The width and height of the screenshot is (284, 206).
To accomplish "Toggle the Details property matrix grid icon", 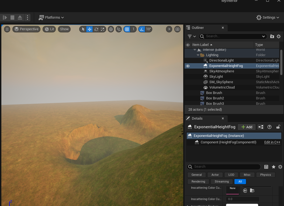I will coord(266,167).
